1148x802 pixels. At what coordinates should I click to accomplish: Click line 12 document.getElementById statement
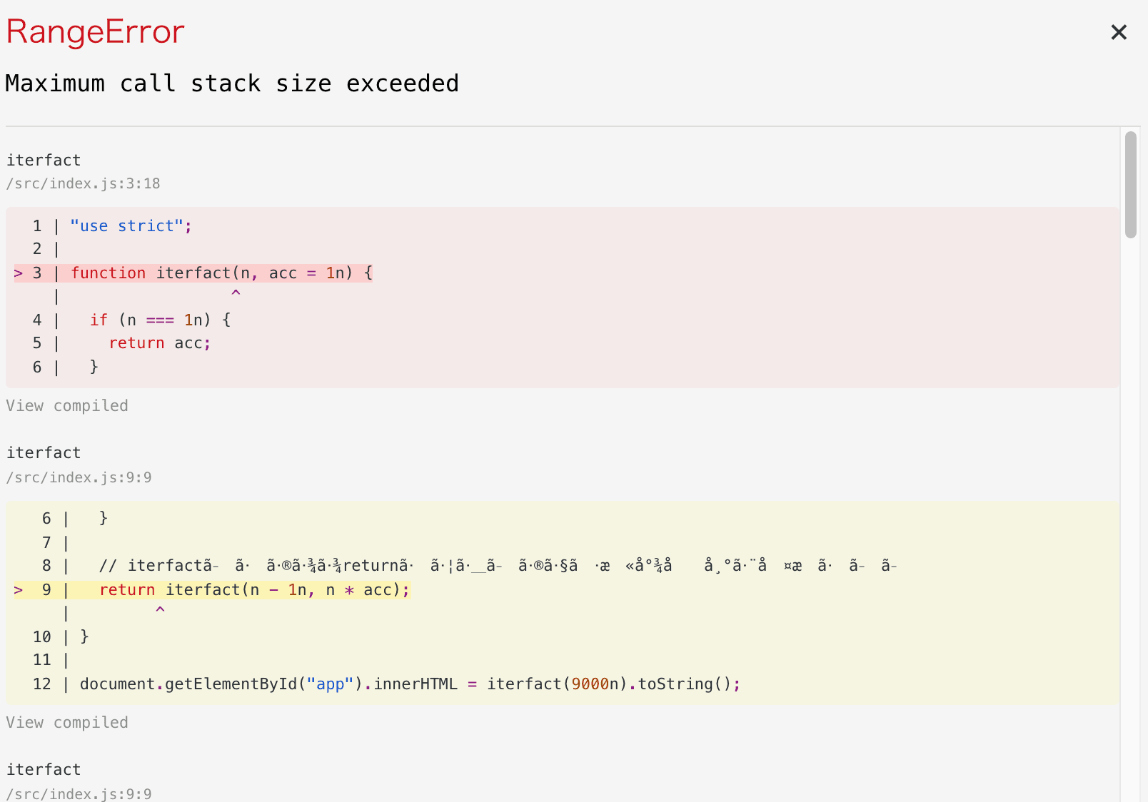point(286,684)
